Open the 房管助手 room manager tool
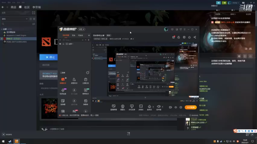 point(74,81)
